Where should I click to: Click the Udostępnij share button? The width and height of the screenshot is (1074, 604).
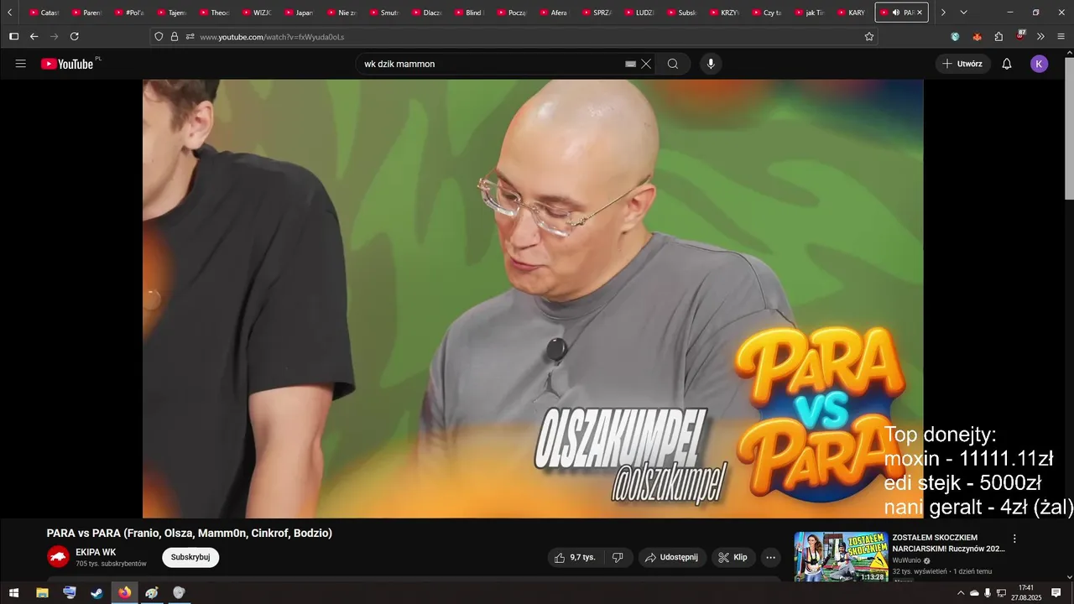(x=672, y=557)
